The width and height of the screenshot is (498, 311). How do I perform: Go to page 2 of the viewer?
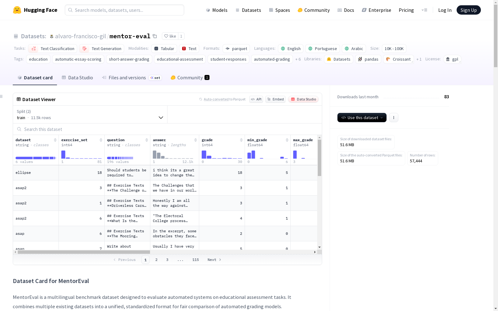tap(156, 260)
